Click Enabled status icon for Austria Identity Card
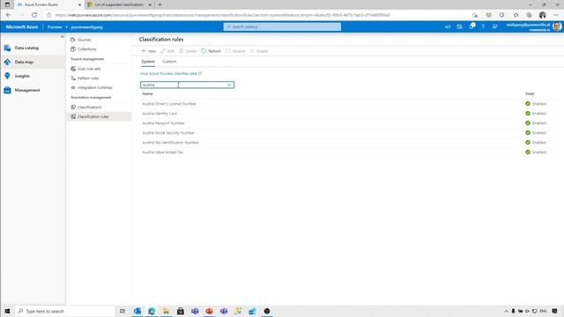Viewport: 564px width, 317px height. tap(528, 114)
